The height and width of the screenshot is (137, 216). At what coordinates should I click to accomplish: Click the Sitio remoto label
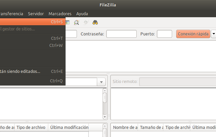pyautogui.click(x=125, y=82)
